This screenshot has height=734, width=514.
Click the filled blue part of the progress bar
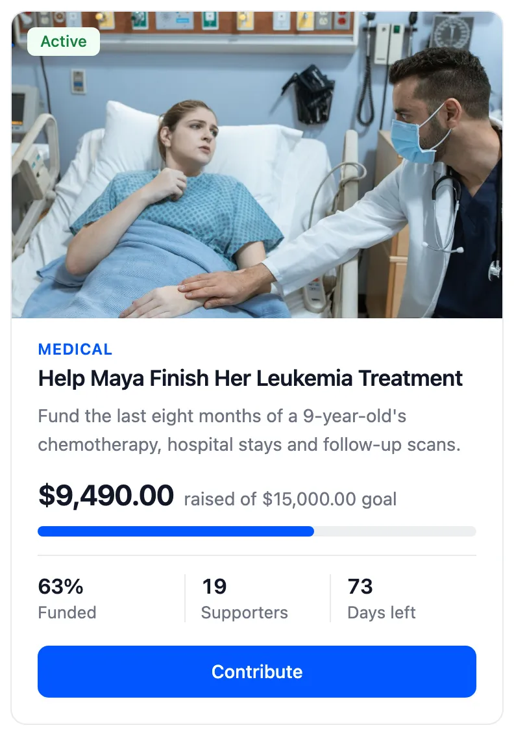[176, 531]
